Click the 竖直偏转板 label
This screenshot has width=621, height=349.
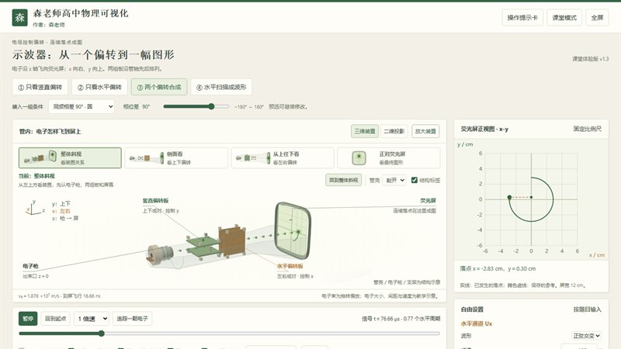coord(155,201)
